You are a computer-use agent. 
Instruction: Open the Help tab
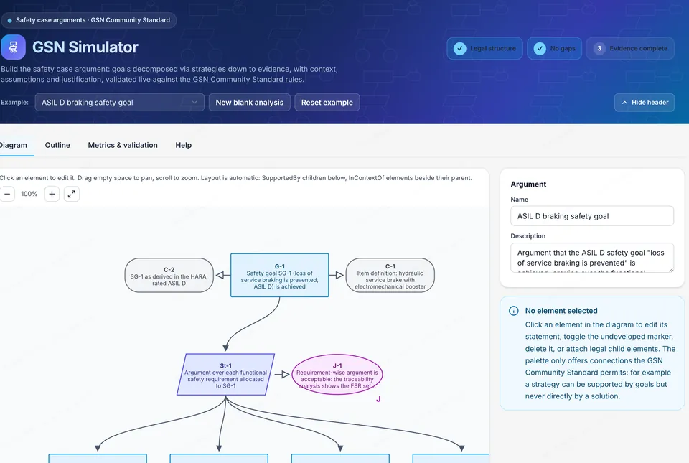pyautogui.click(x=183, y=145)
